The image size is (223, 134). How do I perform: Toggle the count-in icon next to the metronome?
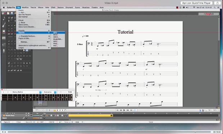click(x=203, y=110)
